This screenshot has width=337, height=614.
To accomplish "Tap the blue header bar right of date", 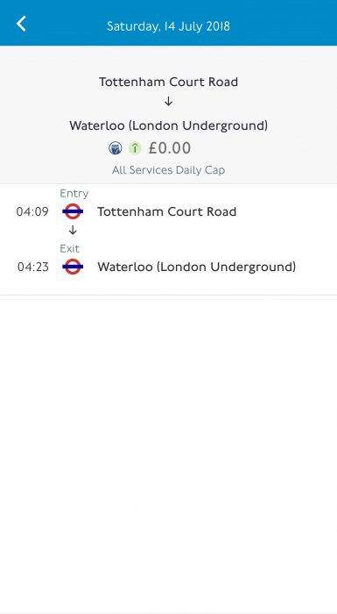I will (284, 24).
